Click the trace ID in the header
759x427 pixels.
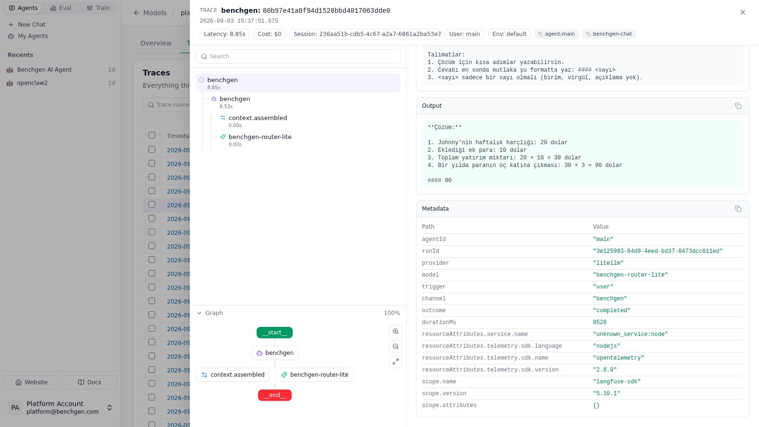(x=326, y=11)
